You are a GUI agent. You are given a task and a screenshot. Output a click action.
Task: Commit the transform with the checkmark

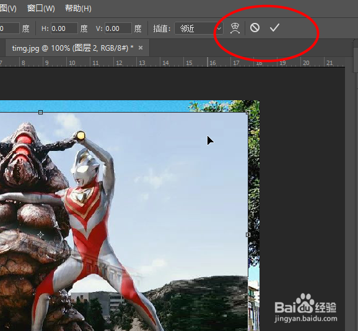click(274, 28)
